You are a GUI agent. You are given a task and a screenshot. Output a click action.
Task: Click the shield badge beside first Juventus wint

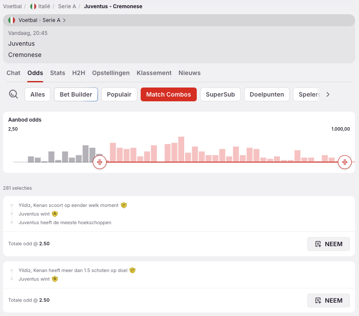click(x=55, y=214)
